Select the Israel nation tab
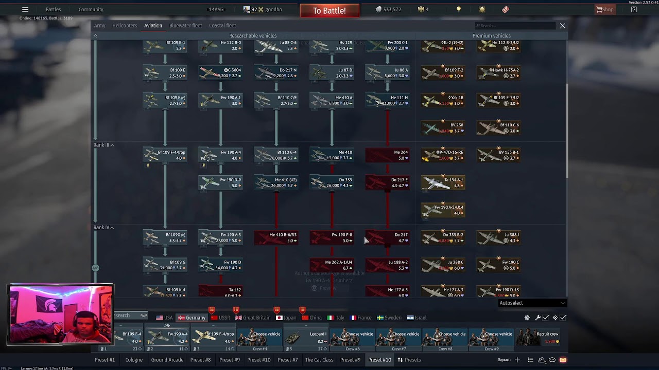The height and width of the screenshot is (370, 659). click(x=417, y=318)
